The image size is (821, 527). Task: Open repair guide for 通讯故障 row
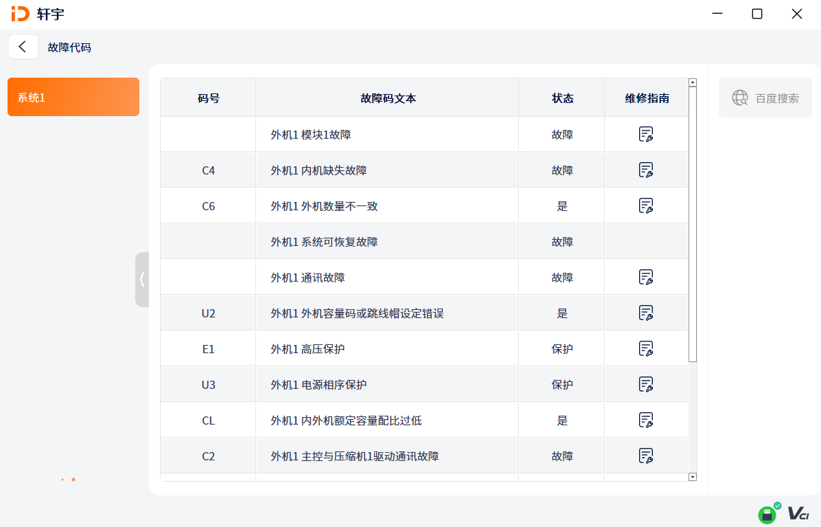pyautogui.click(x=645, y=278)
